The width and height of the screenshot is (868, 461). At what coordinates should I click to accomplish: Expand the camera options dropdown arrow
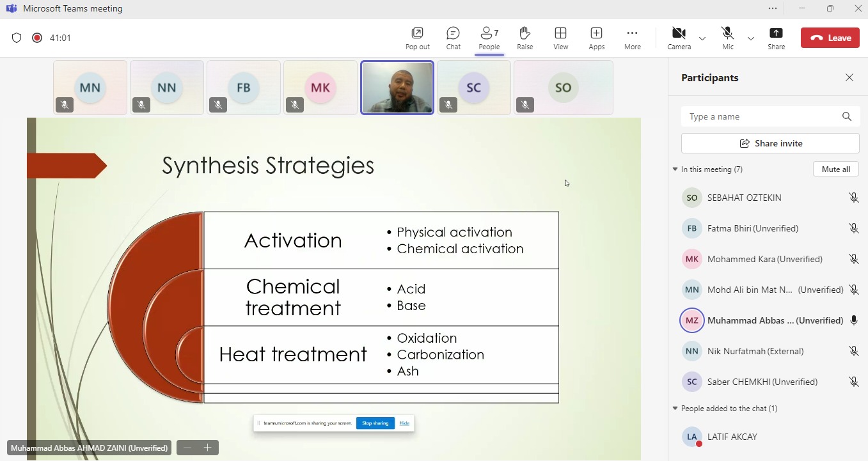pos(702,39)
